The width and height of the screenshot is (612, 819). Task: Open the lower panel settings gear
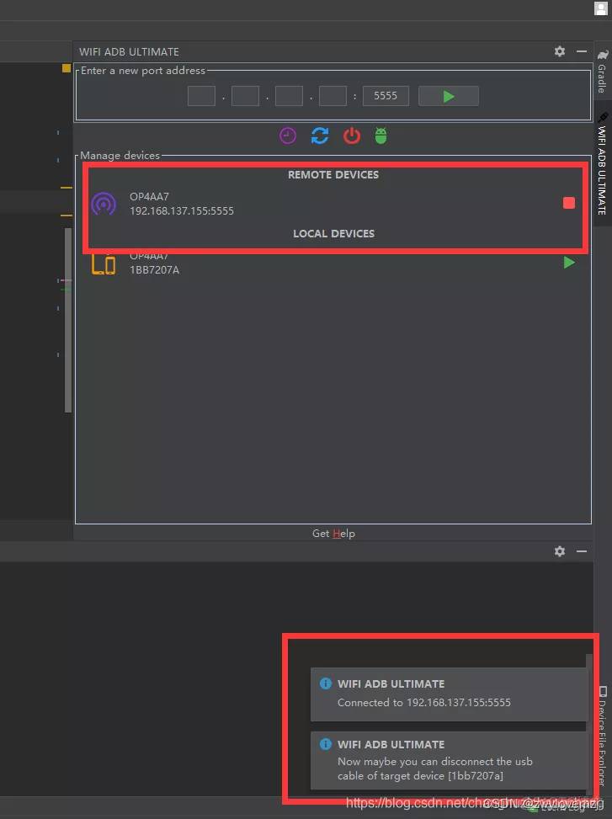coord(560,551)
